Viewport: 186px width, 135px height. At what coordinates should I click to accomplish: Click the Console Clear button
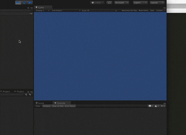coord(38,106)
